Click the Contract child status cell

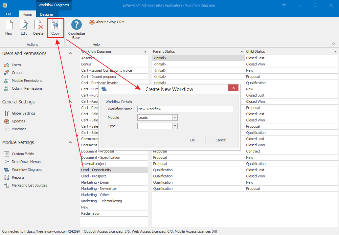point(291,151)
